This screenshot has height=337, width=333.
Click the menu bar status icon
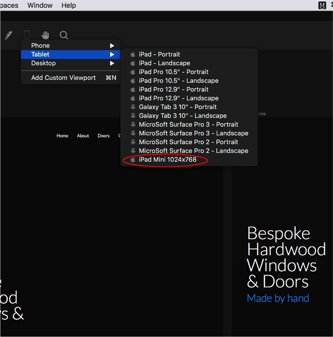click(x=322, y=5)
